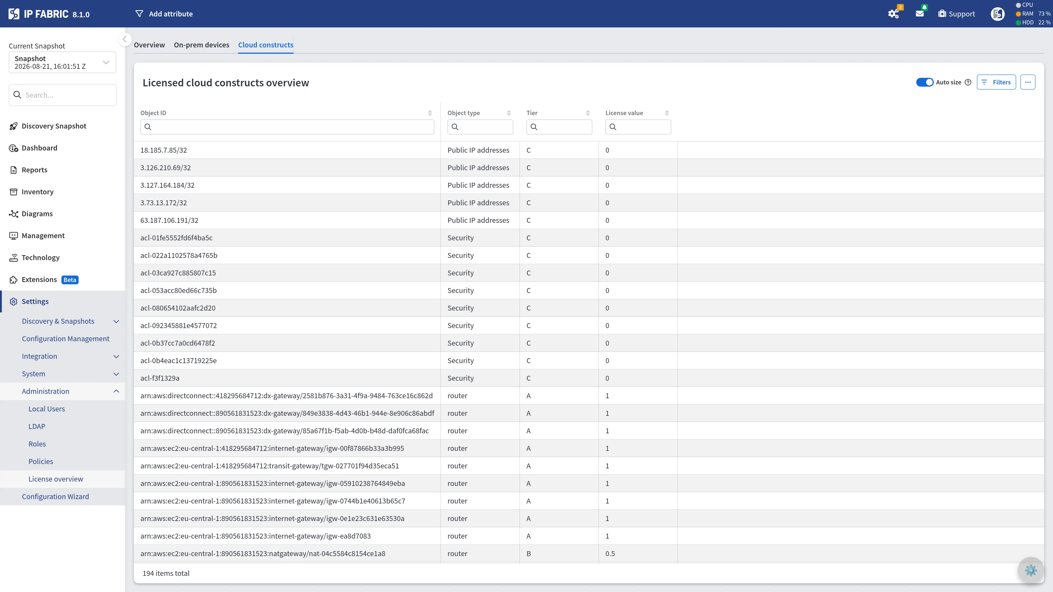Viewport: 1053px width, 592px height.
Task: Focus the Object ID filter input
Action: coord(287,127)
